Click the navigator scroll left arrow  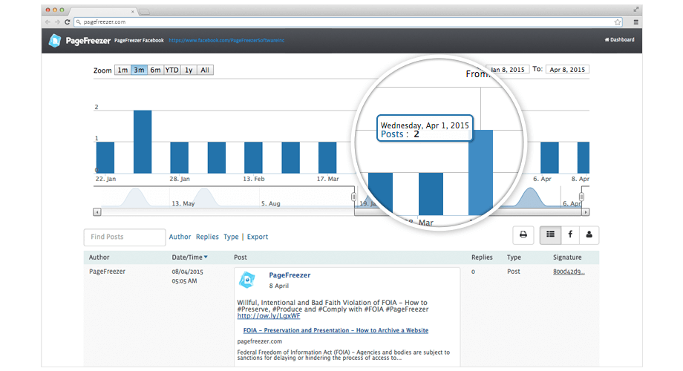point(97,212)
